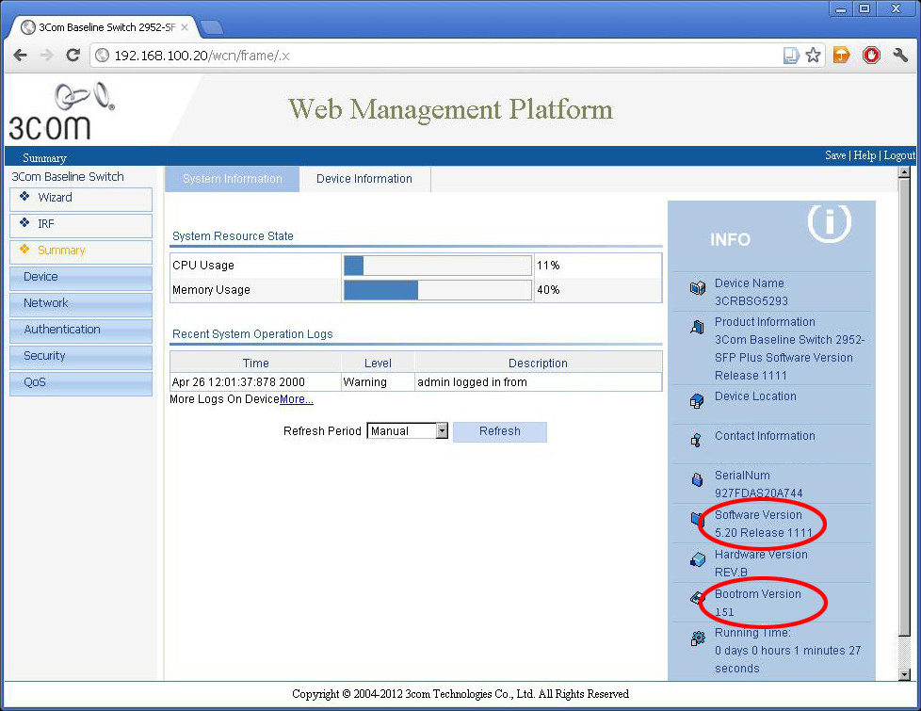Click the Time column header

click(255, 364)
